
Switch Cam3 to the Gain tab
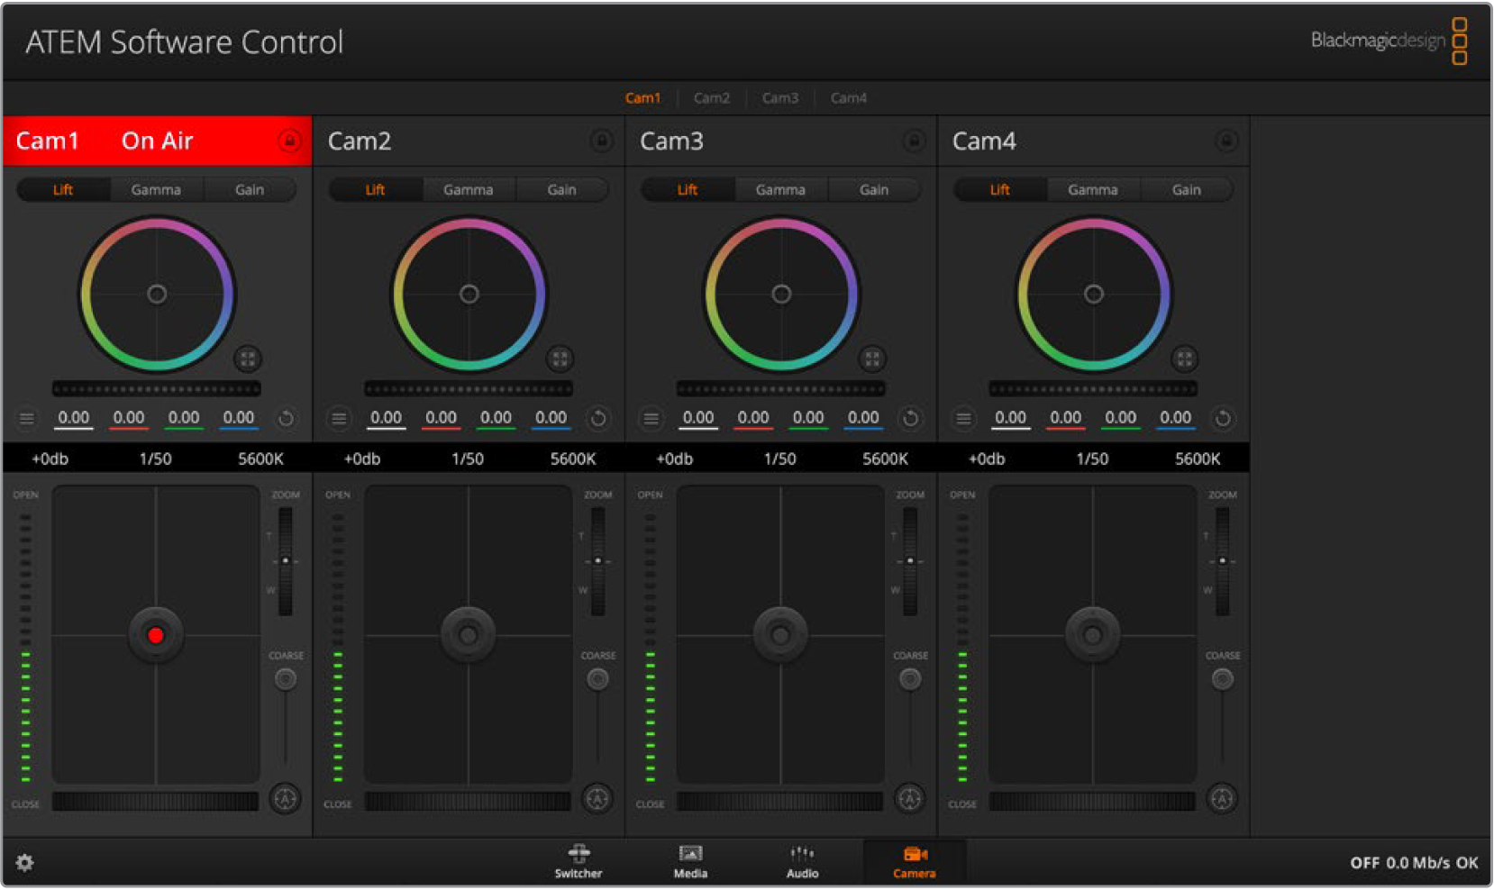pyautogui.click(x=873, y=189)
